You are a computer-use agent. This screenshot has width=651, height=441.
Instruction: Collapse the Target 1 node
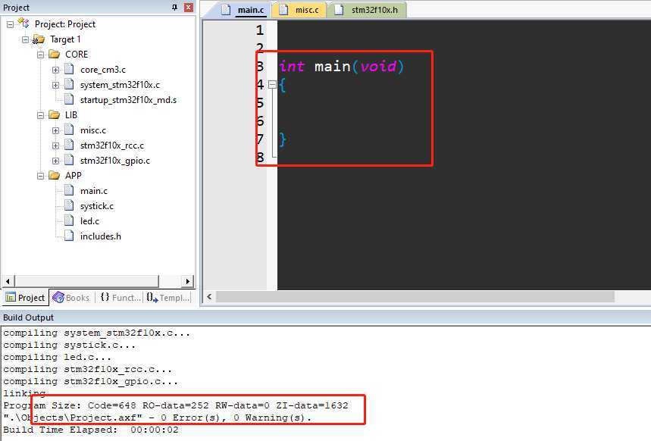coord(25,39)
